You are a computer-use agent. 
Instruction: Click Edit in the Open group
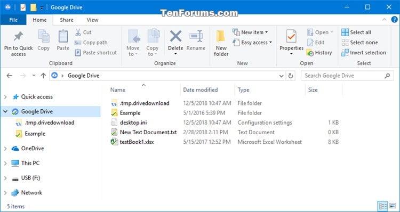pos(316,43)
